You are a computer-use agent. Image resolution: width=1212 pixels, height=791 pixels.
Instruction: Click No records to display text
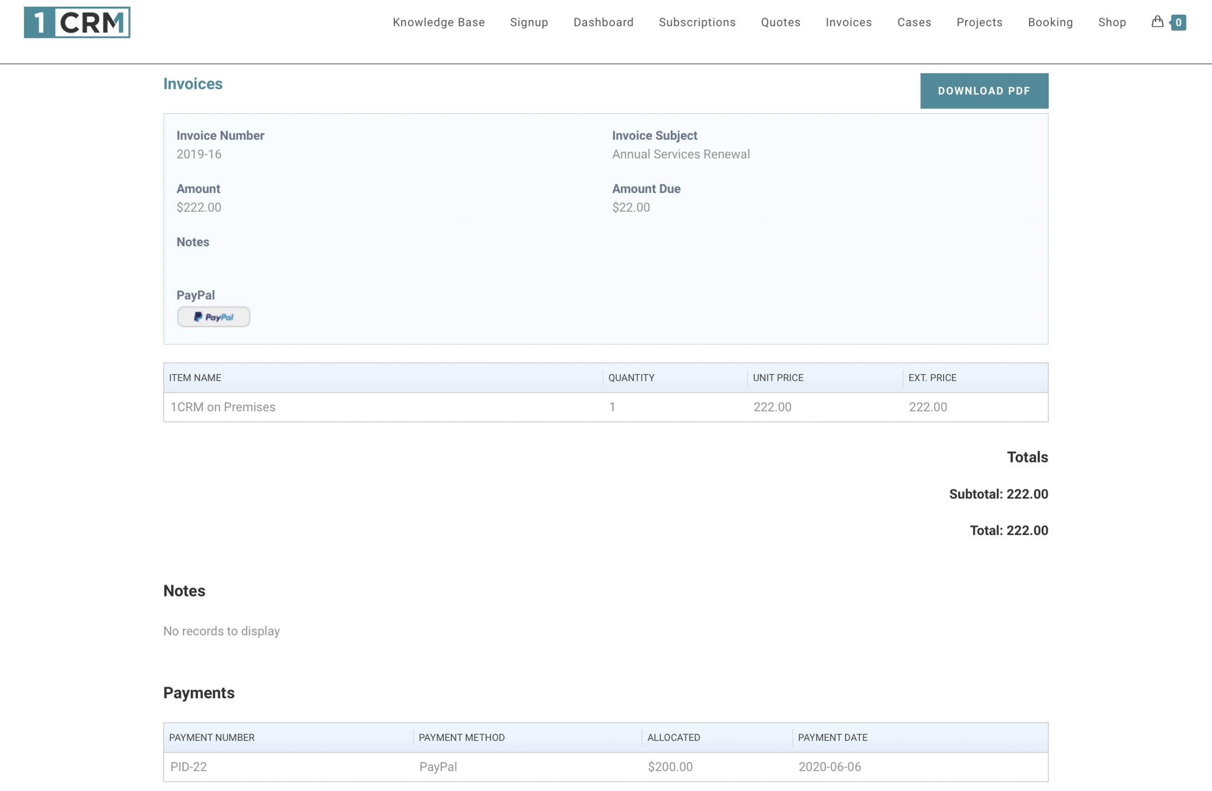[222, 631]
